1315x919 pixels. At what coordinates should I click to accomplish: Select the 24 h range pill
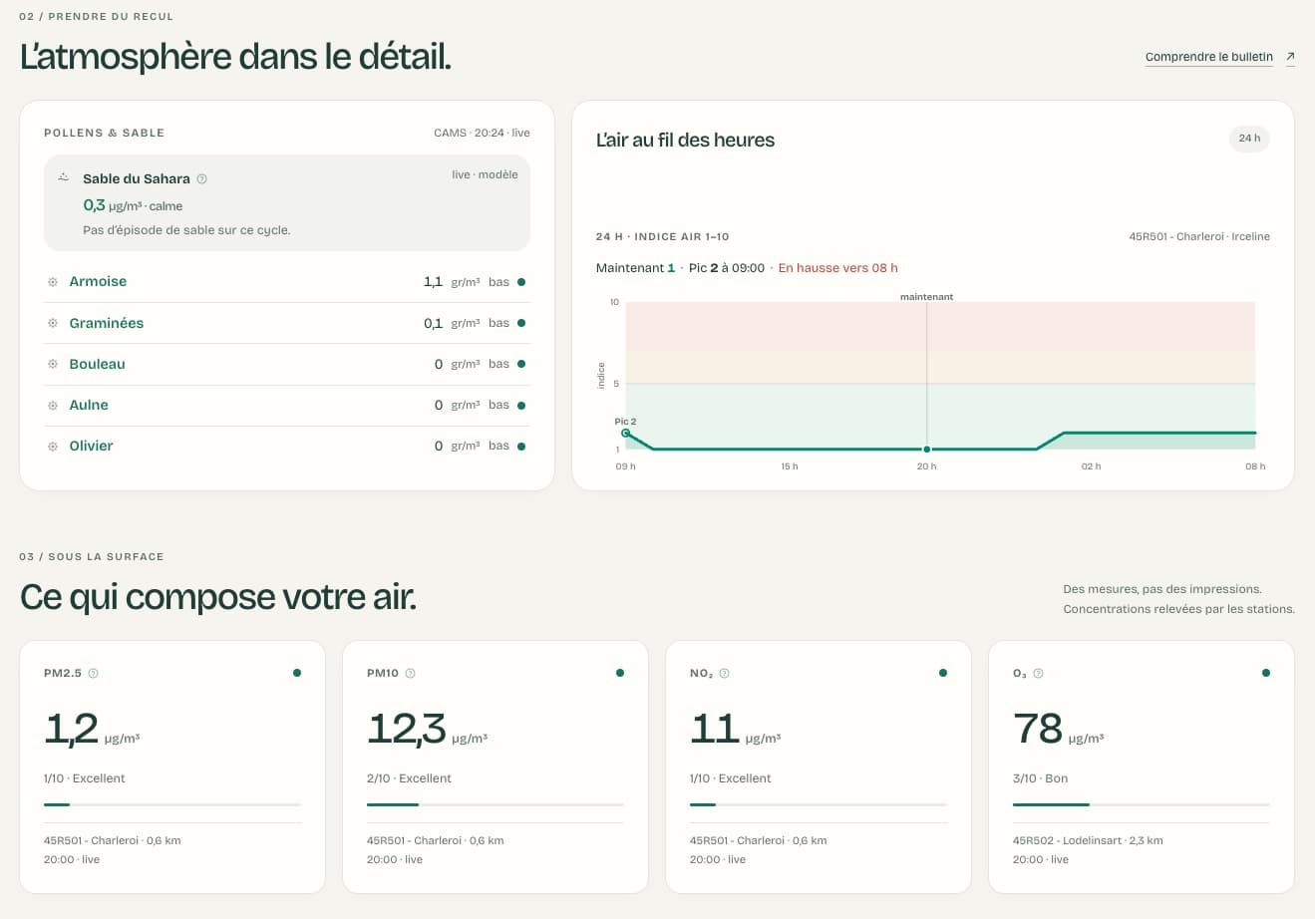pyautogui.click(x=1249, y=139)
